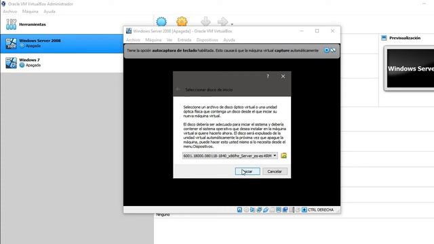Open the Herramientas tools icon

(11, 24)
